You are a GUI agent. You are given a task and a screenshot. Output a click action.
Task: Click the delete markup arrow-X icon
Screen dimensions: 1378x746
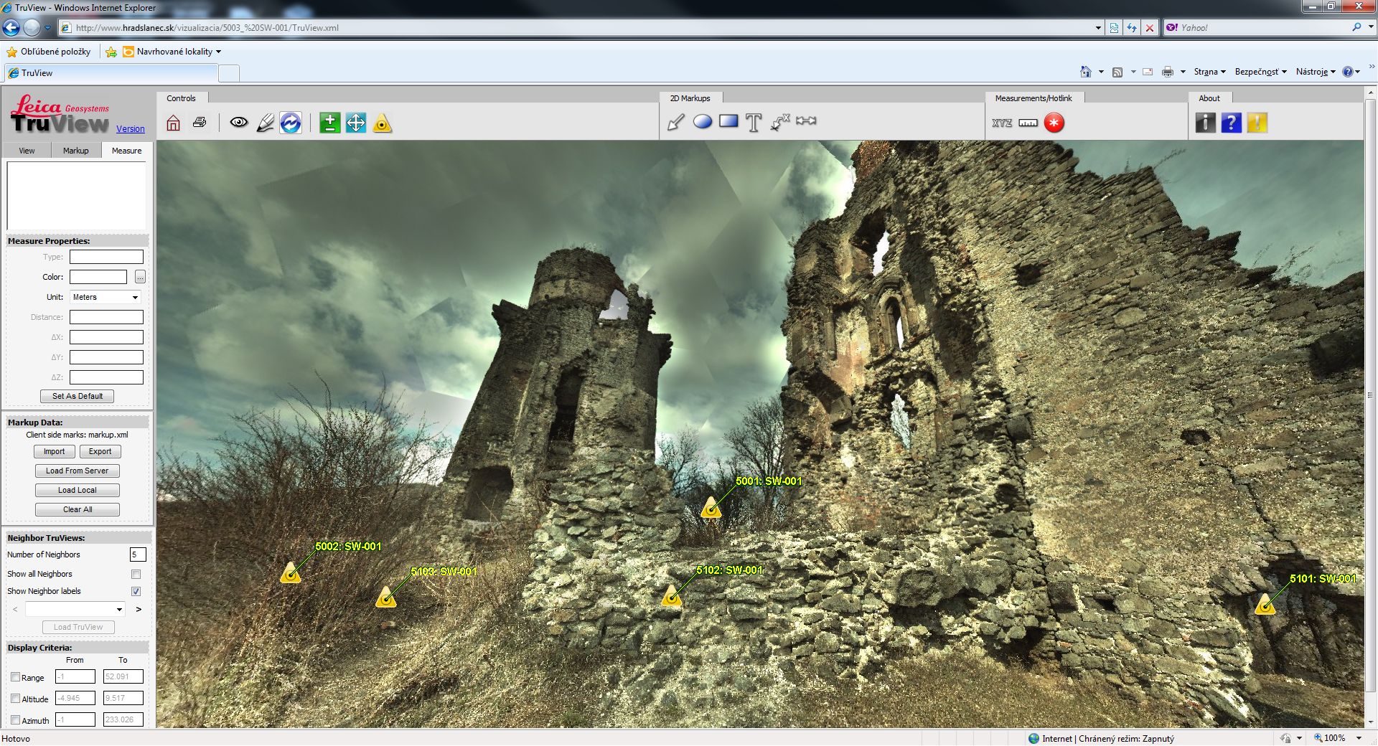(x=779, y=122)
